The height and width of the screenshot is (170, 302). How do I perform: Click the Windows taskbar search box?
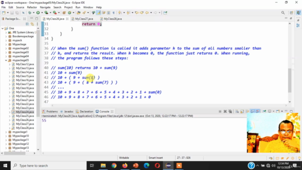click(49, 166)
